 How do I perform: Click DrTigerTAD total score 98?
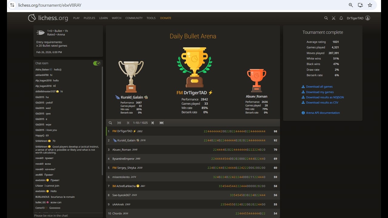coord(275,131)
